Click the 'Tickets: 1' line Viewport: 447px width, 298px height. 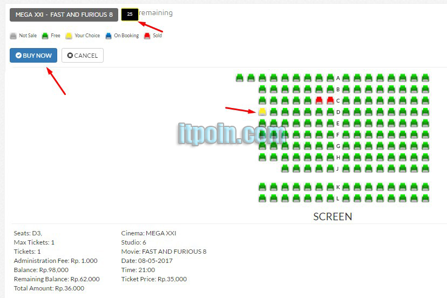tap(27, 252)
